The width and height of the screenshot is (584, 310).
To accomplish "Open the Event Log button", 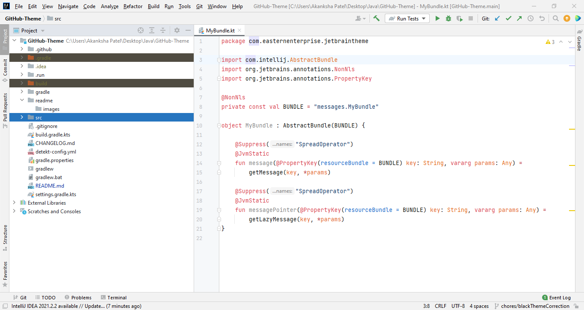I will 556,298.
